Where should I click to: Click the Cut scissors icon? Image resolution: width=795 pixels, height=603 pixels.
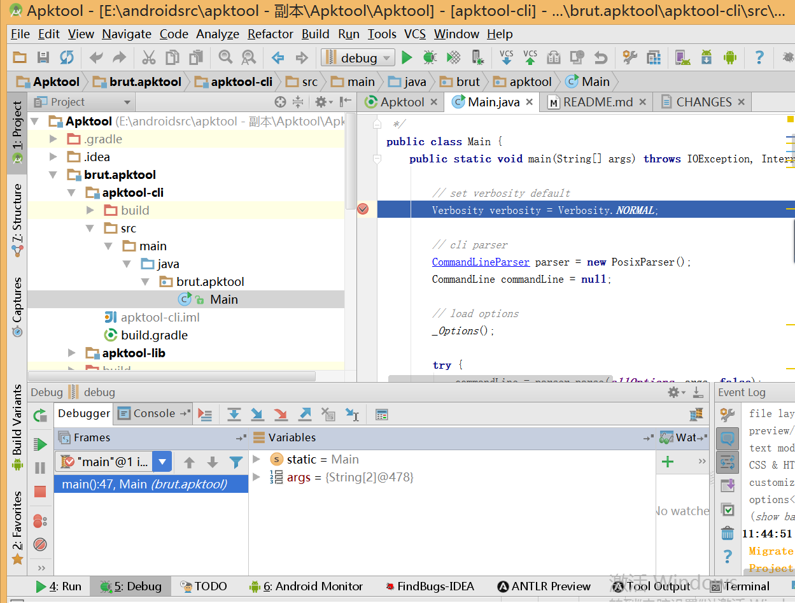(149, 58)
